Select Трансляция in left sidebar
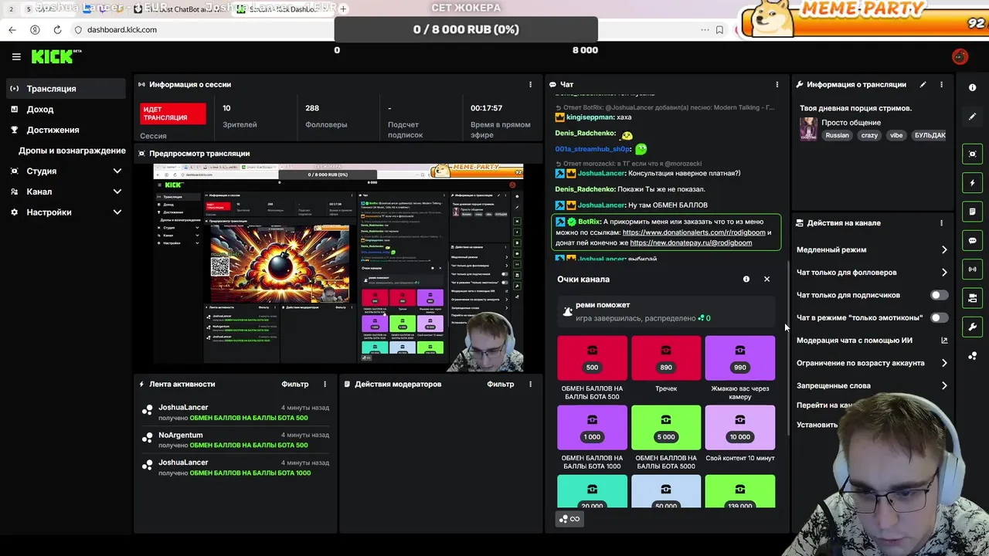Viewport: 989px width, 556px height. pyautogui.click(x=66, y=89)
